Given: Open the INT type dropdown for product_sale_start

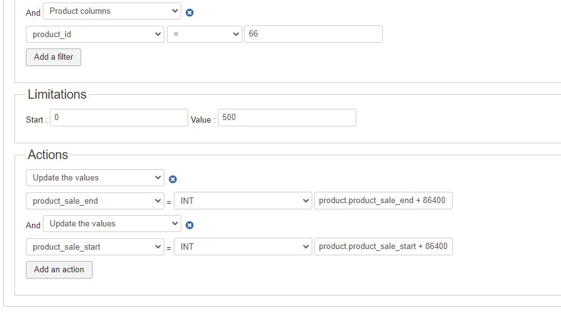Looking at the screenshot, I should point(242,247).
